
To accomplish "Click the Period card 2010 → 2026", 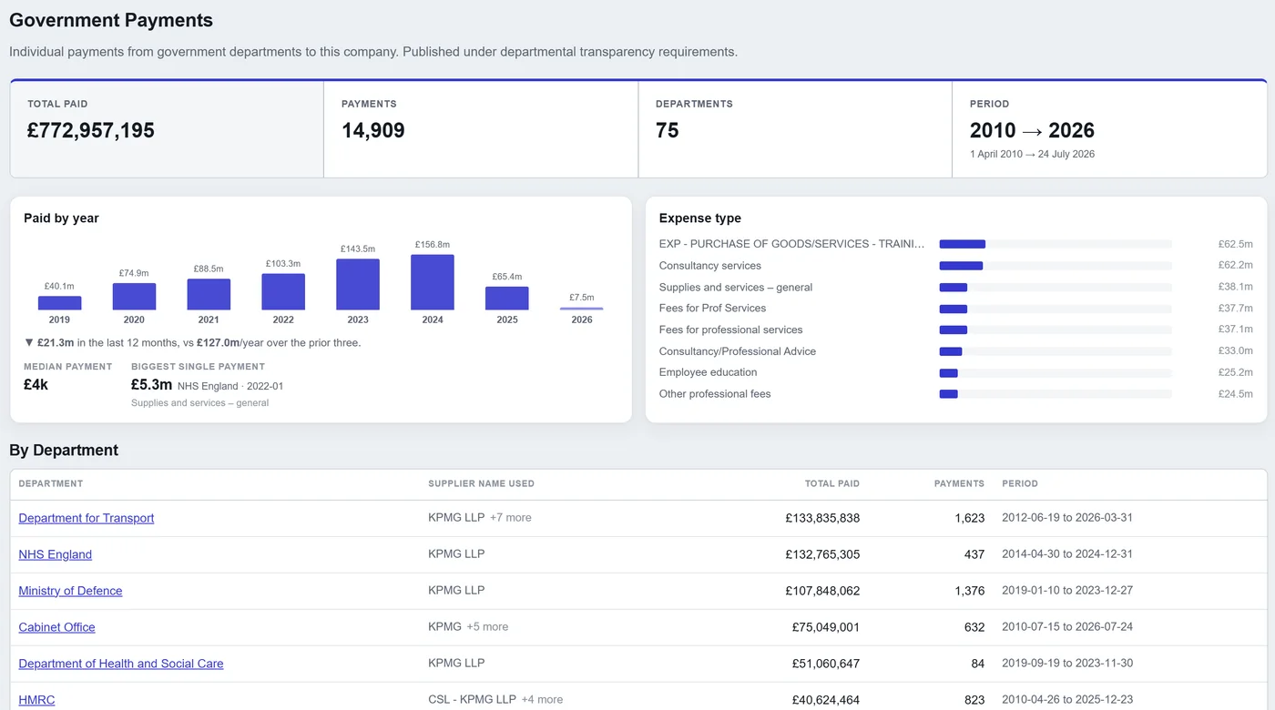I will click(x=1109, y=129).
